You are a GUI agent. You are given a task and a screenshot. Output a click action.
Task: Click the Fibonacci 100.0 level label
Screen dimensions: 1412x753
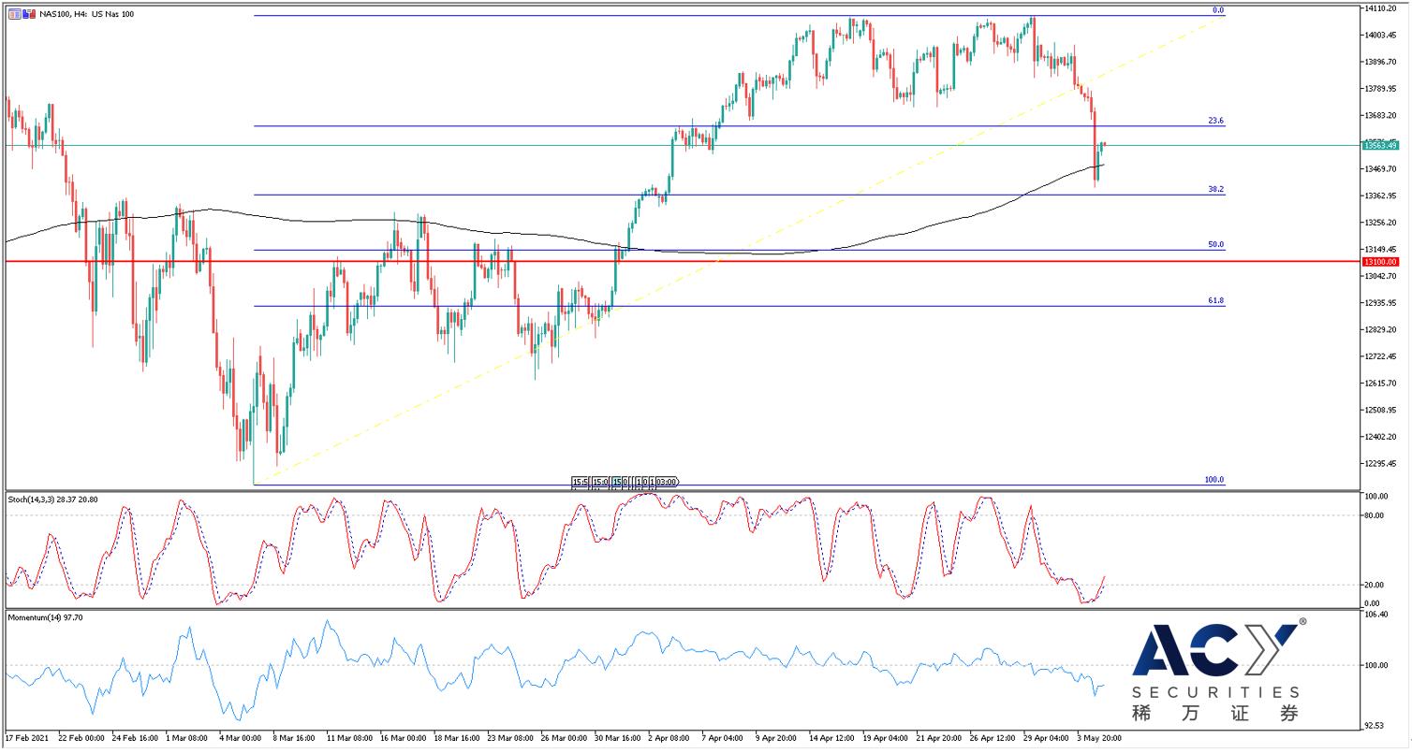pyautogui.click(x=1214, y=479)
